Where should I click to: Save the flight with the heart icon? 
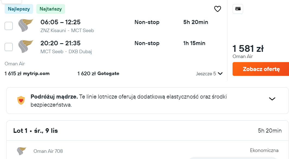pyautogui.click(x=217, y=9)
